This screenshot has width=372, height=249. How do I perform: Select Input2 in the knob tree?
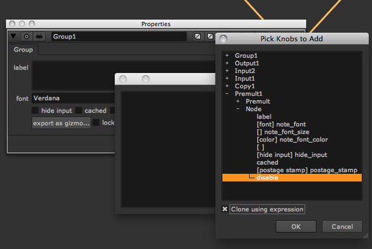pos(245,71)
